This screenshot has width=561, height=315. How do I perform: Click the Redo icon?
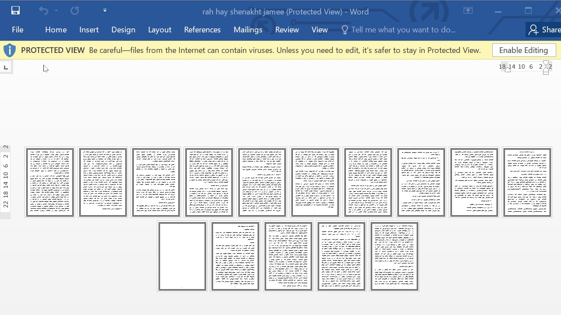point(75,10)
